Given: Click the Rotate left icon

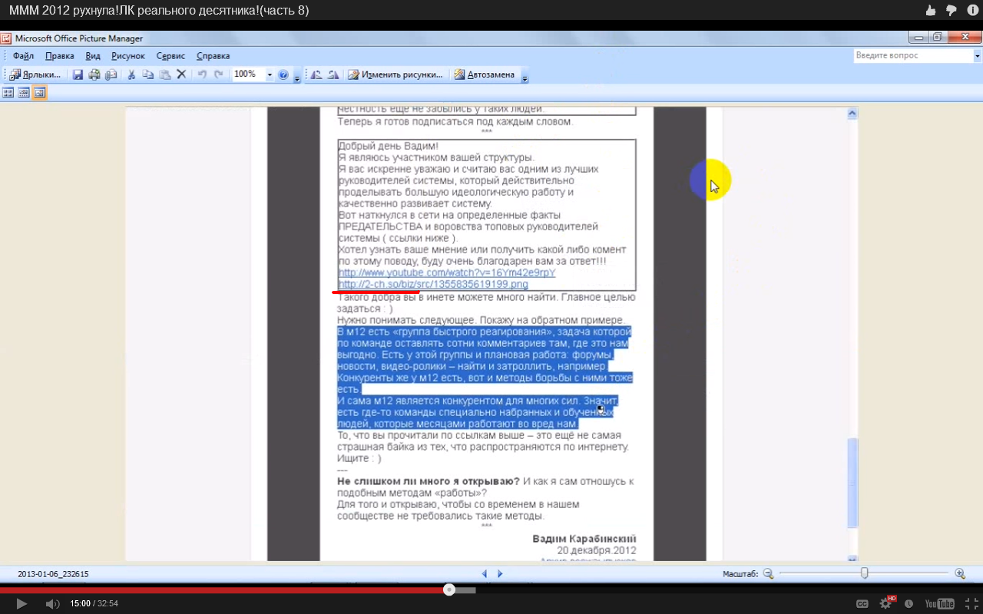Looking at the screenshot, I should (316, 74).
